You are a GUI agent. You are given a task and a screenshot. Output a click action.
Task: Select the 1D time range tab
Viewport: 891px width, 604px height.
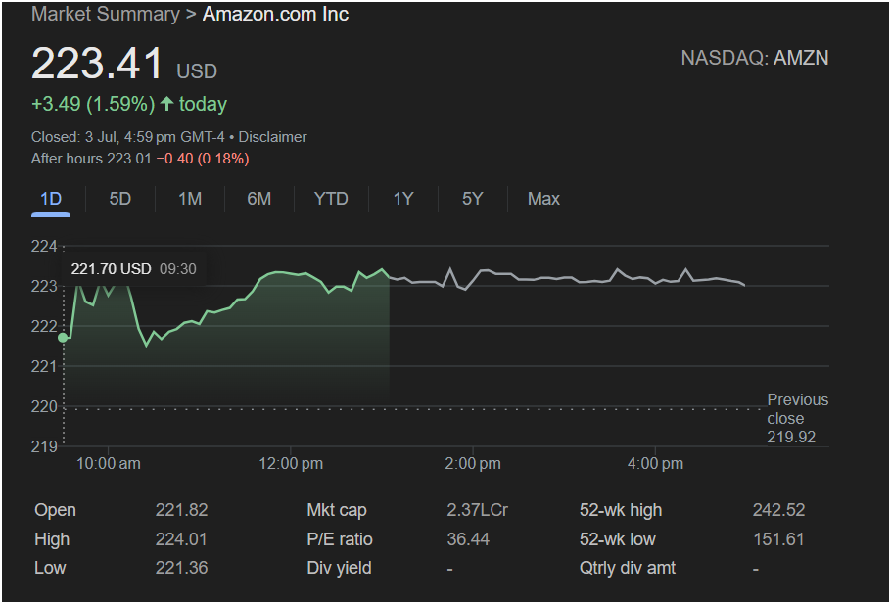51,199
